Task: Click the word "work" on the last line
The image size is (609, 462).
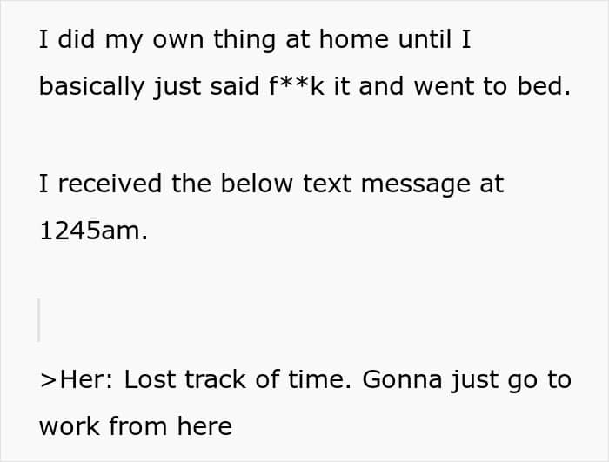Action: 69,426
